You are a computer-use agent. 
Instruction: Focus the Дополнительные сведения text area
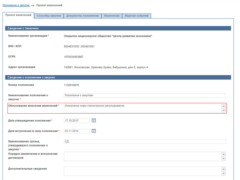click(x=142, y=171)
